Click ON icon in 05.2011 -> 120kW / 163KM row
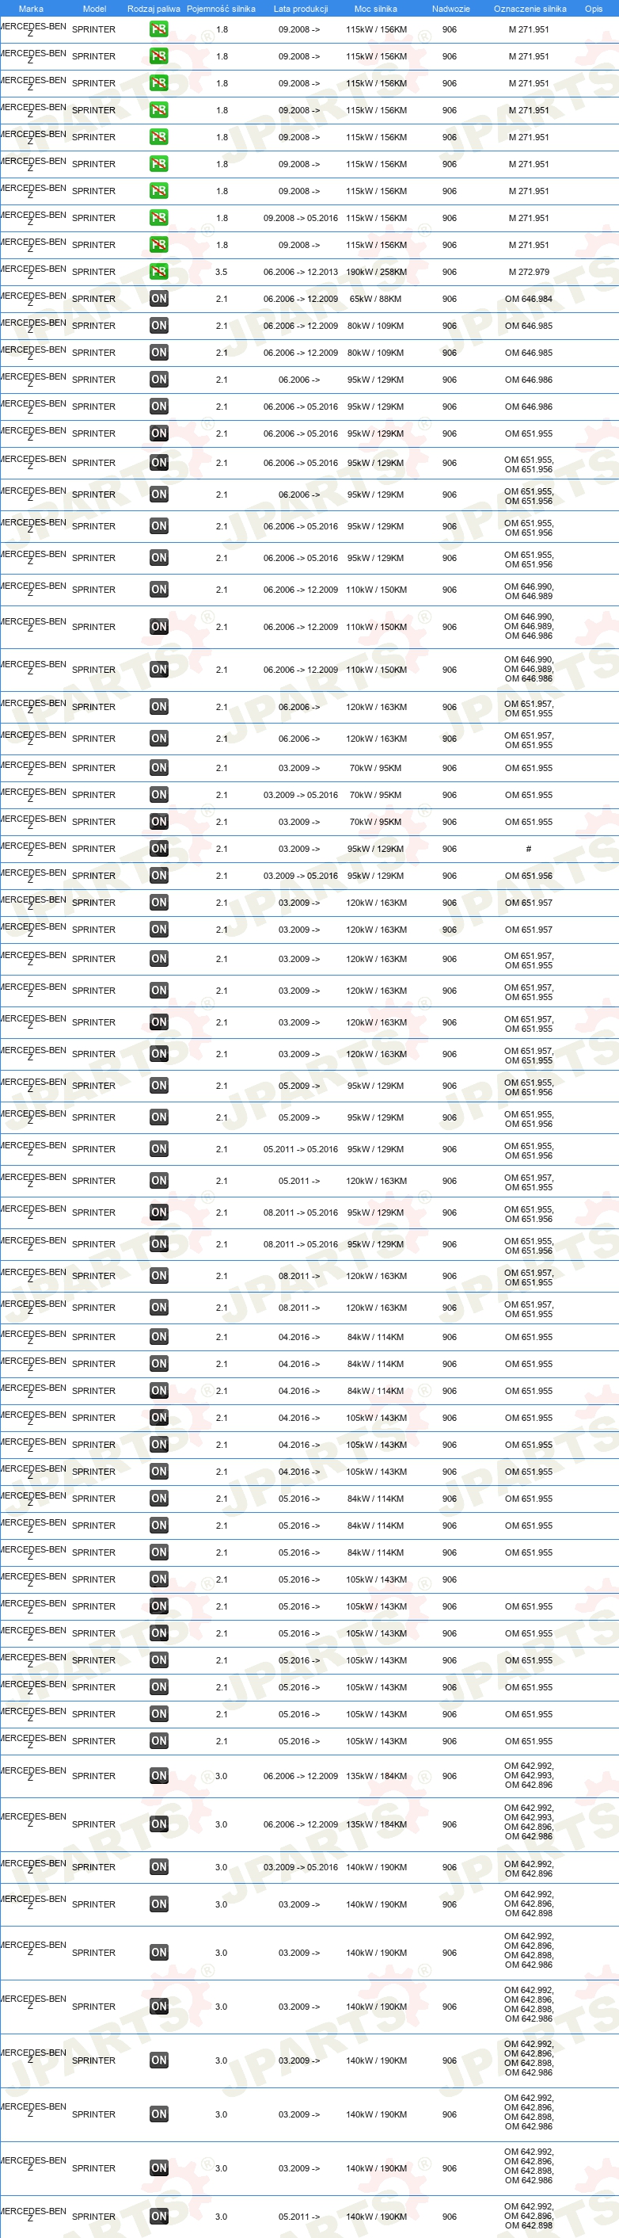This screenshot has width=619, height=2238. 159,1181
